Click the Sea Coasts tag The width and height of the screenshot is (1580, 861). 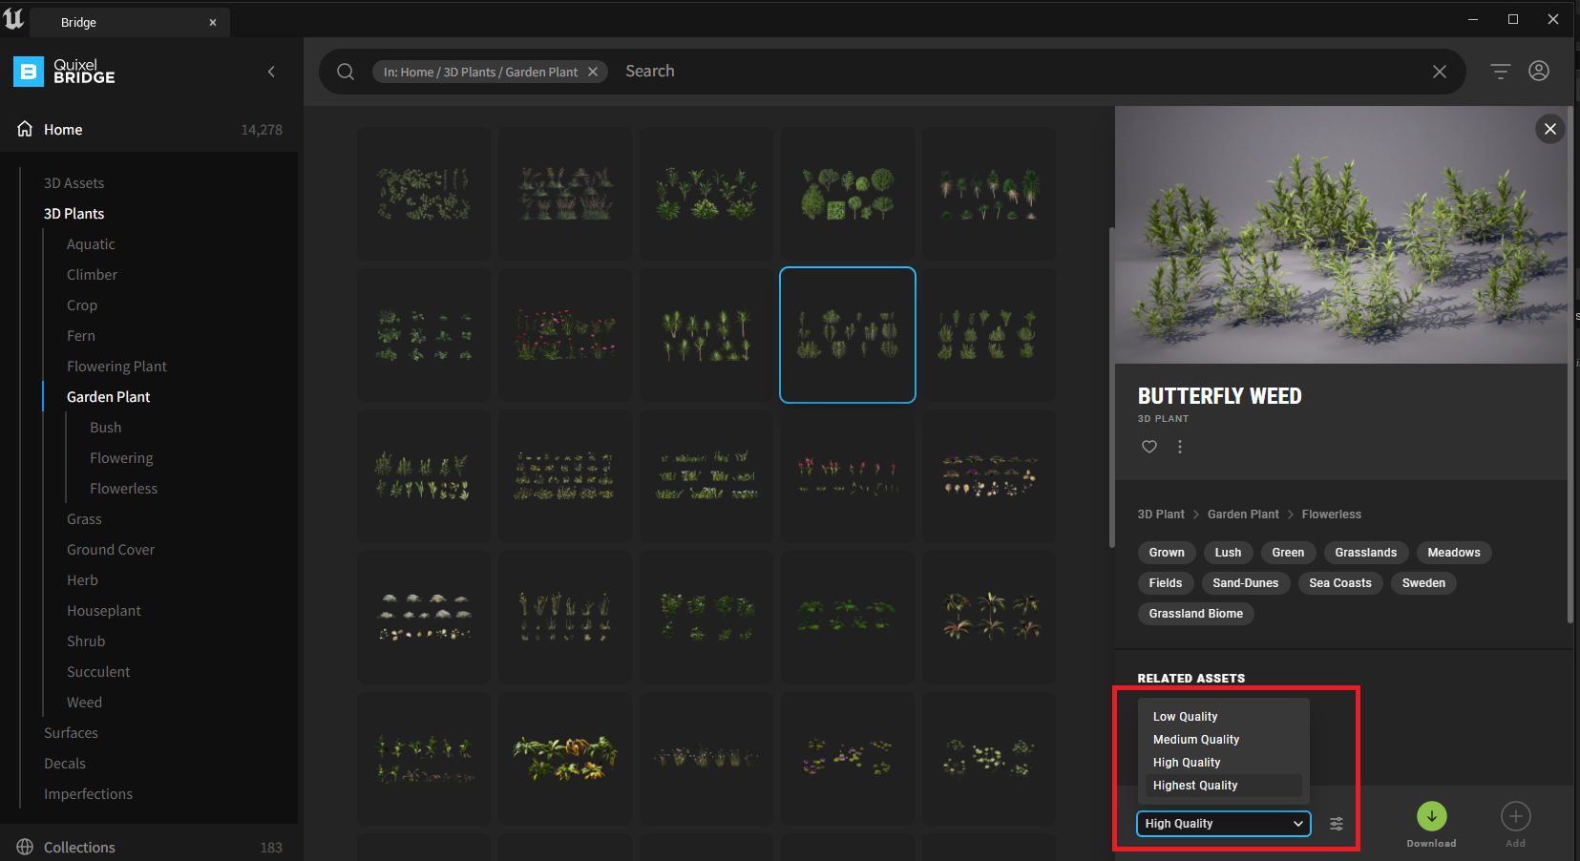[1340, 583]
